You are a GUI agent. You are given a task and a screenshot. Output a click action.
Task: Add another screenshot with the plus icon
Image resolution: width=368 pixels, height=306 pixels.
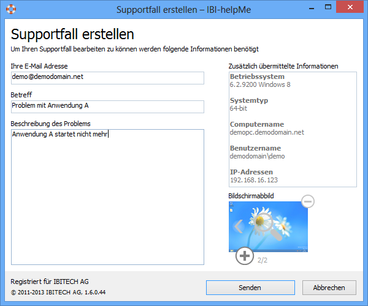(244, 256)
